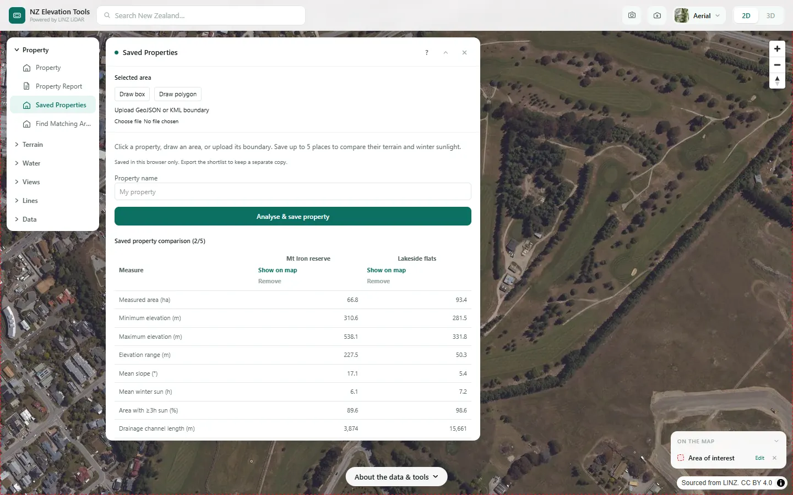Viewport: 793px width, 495px height.
Task: Click the Mean winter sun (h) row label
Action: point(145,392)
